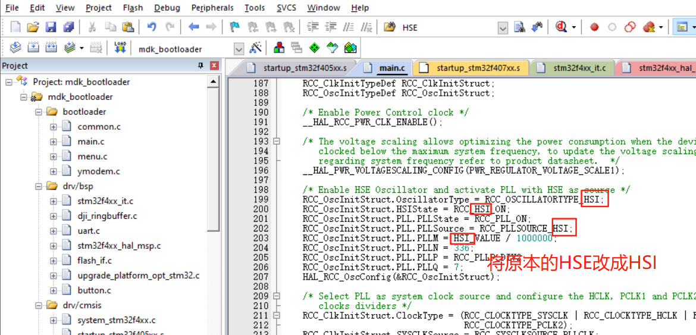Expand the flash_if.c tree node
The height and width of the screenshot is (335, 696).
click(x=54, y=261)
